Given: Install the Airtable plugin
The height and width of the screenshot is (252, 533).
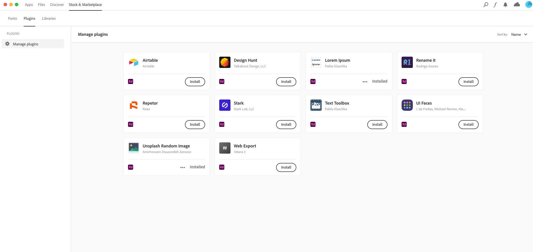Looking at the screenshot, I should (x=195, y=82).
